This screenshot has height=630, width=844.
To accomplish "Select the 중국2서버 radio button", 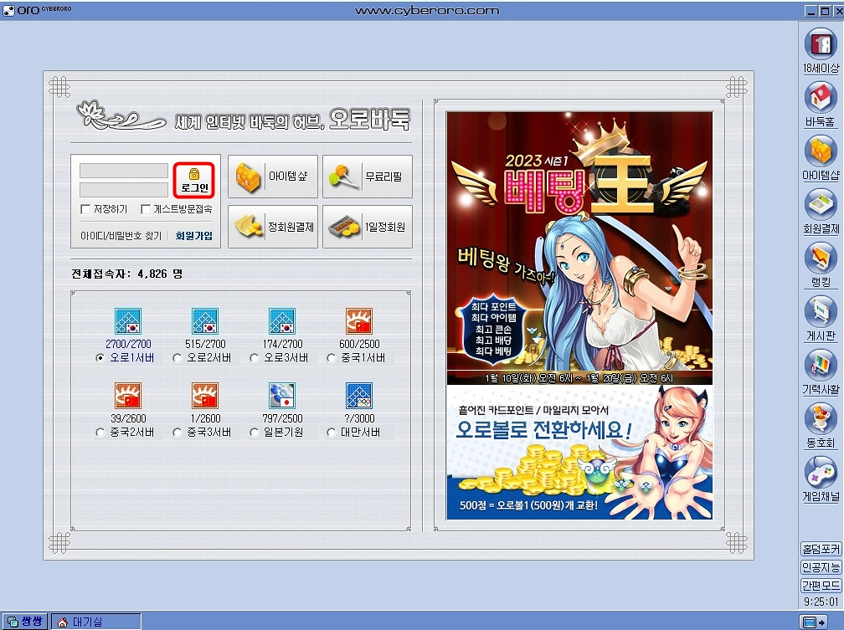I will click(x=100, y=432).
